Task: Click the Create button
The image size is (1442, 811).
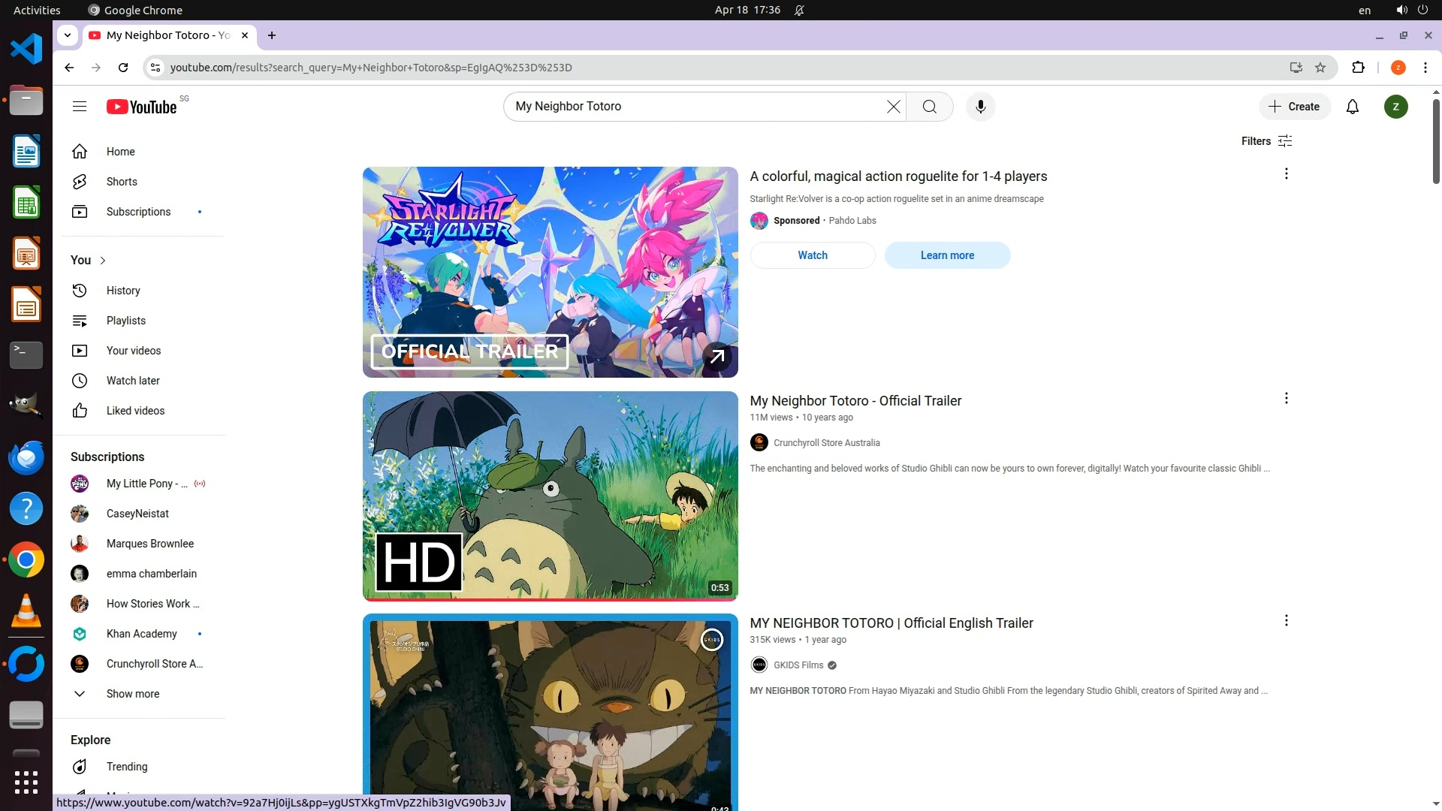Action: point(1294,107)
